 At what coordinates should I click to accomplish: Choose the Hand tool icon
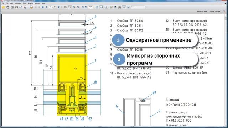point(70,7)
